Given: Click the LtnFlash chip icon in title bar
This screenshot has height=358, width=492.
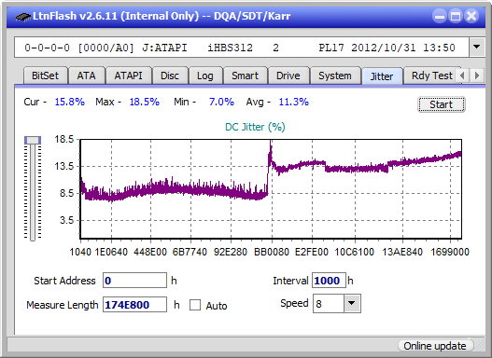Looking at the screenshot, I should click(23, 16).
